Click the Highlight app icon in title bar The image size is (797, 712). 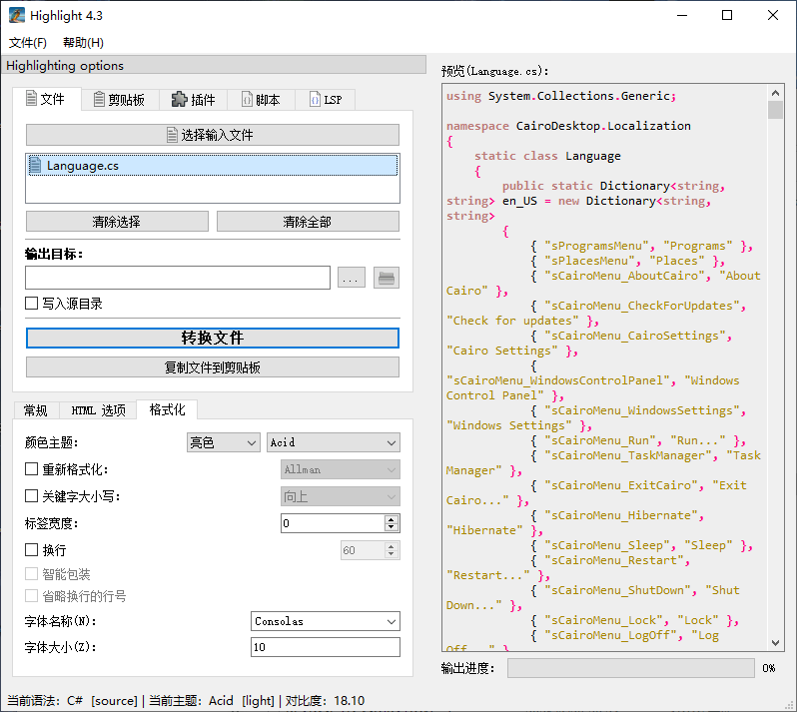click(16, 15)
